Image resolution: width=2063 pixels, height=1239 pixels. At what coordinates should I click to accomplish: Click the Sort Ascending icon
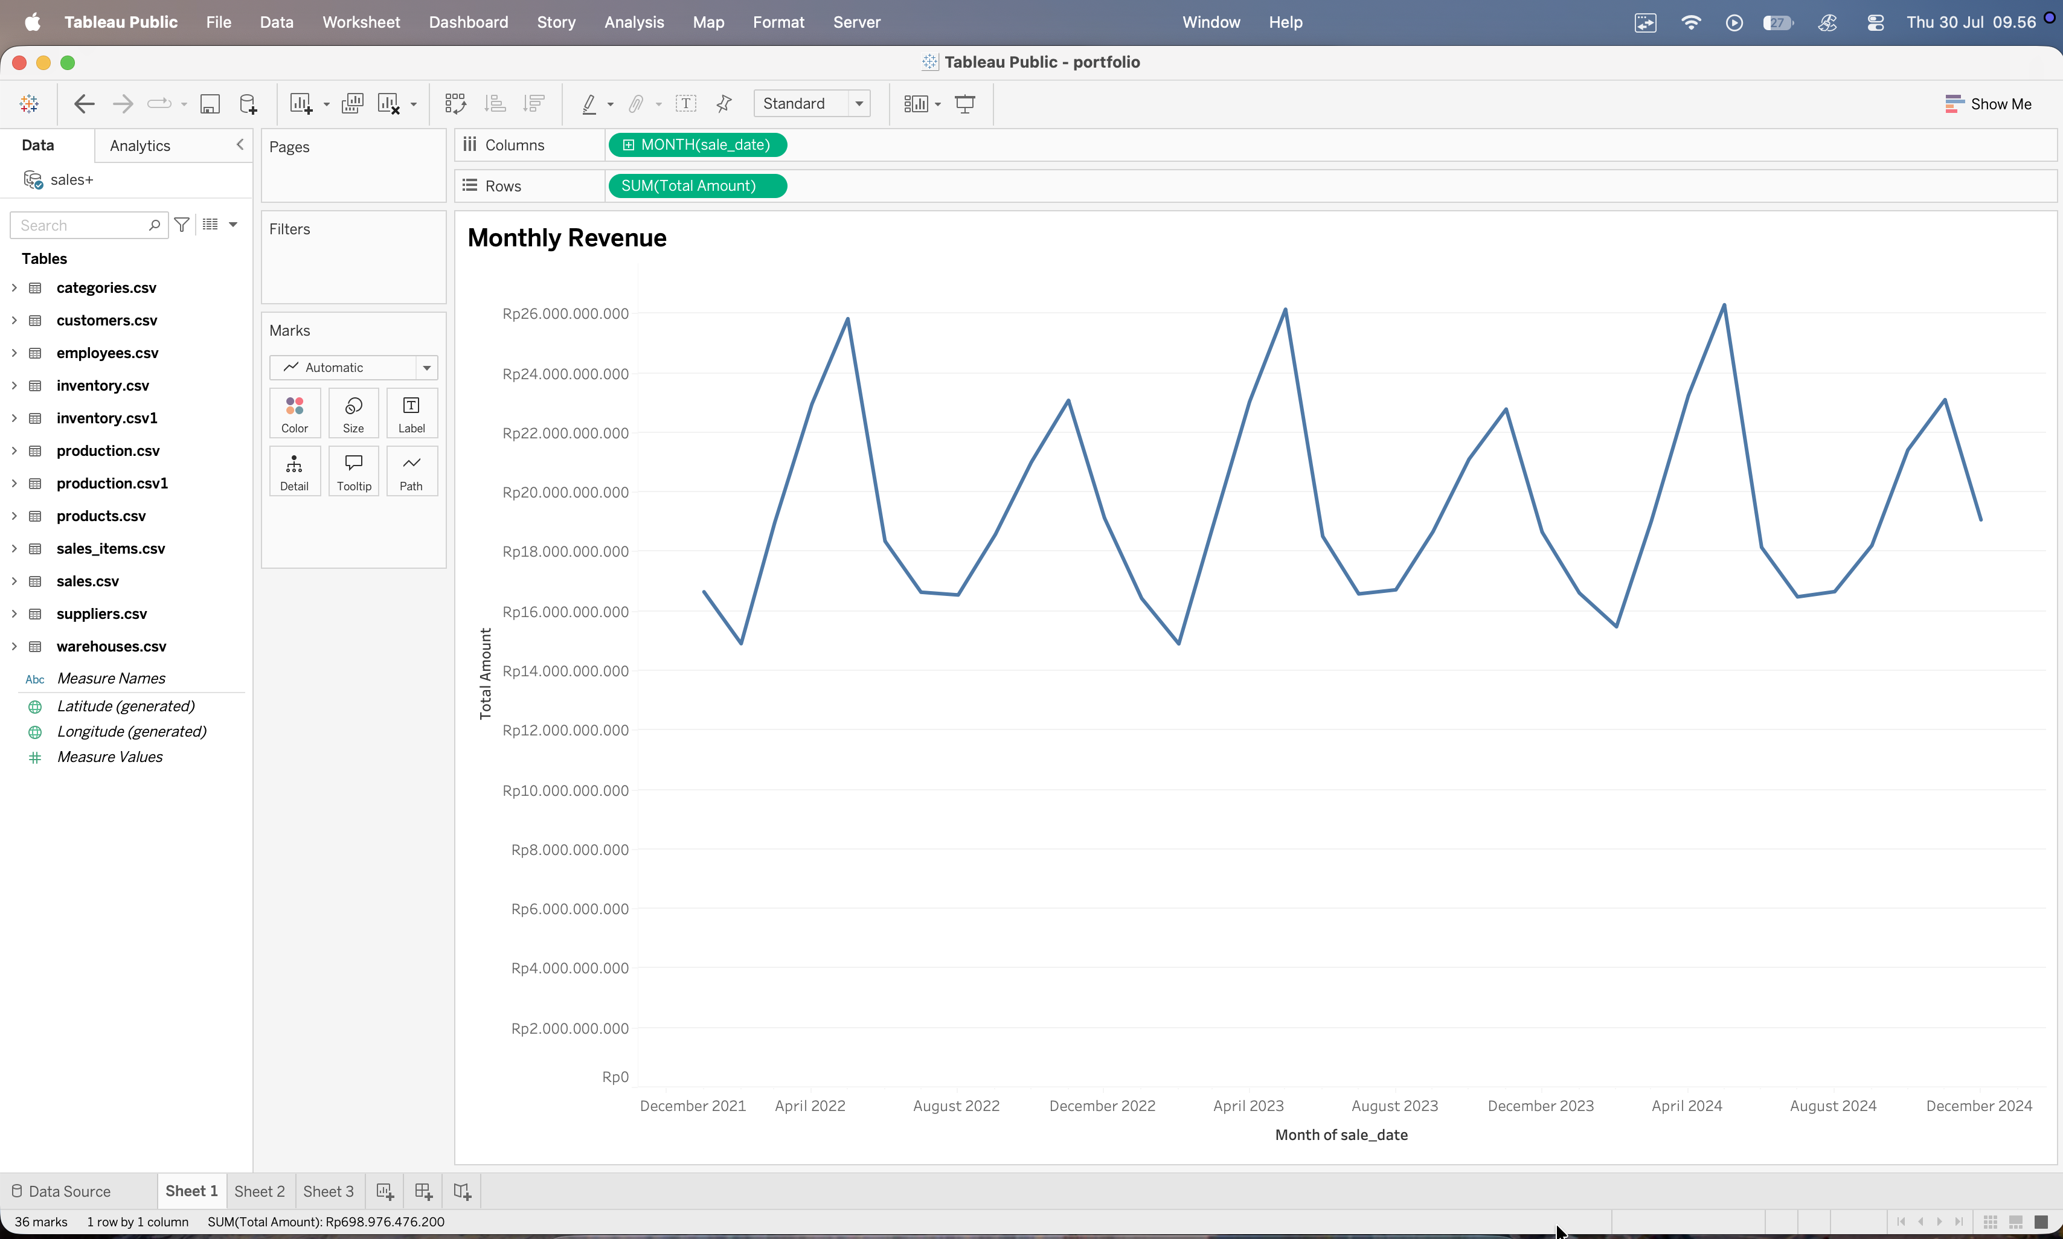click(495, 103)
